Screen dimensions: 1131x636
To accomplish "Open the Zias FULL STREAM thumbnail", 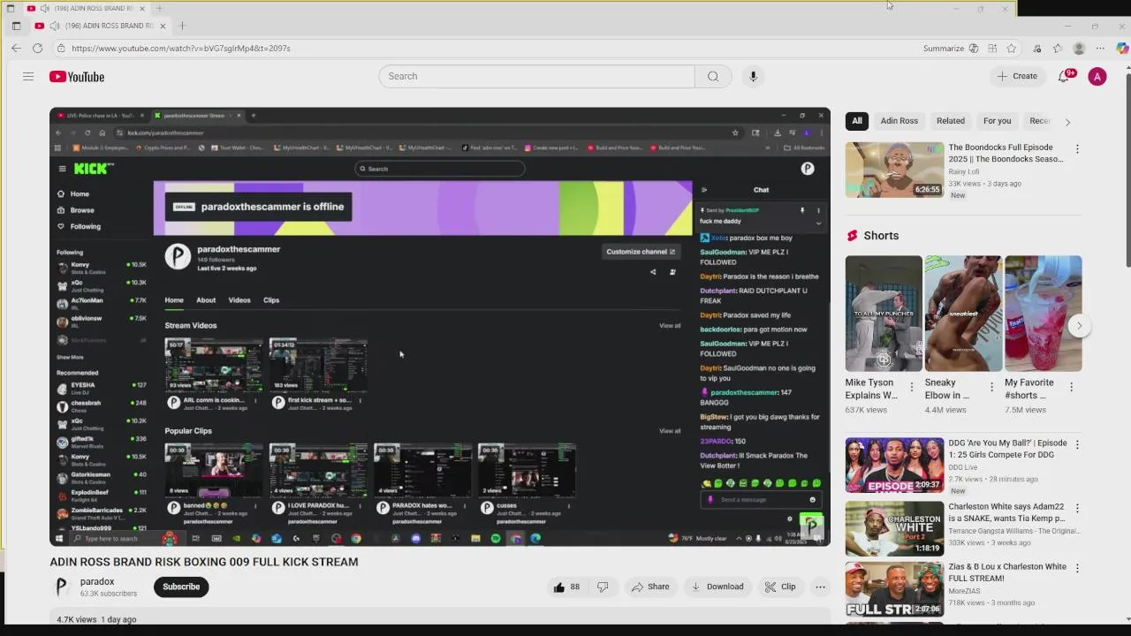I will point(894,588).
